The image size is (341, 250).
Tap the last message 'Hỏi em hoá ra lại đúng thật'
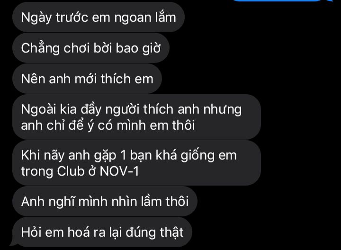pos(102,232)
